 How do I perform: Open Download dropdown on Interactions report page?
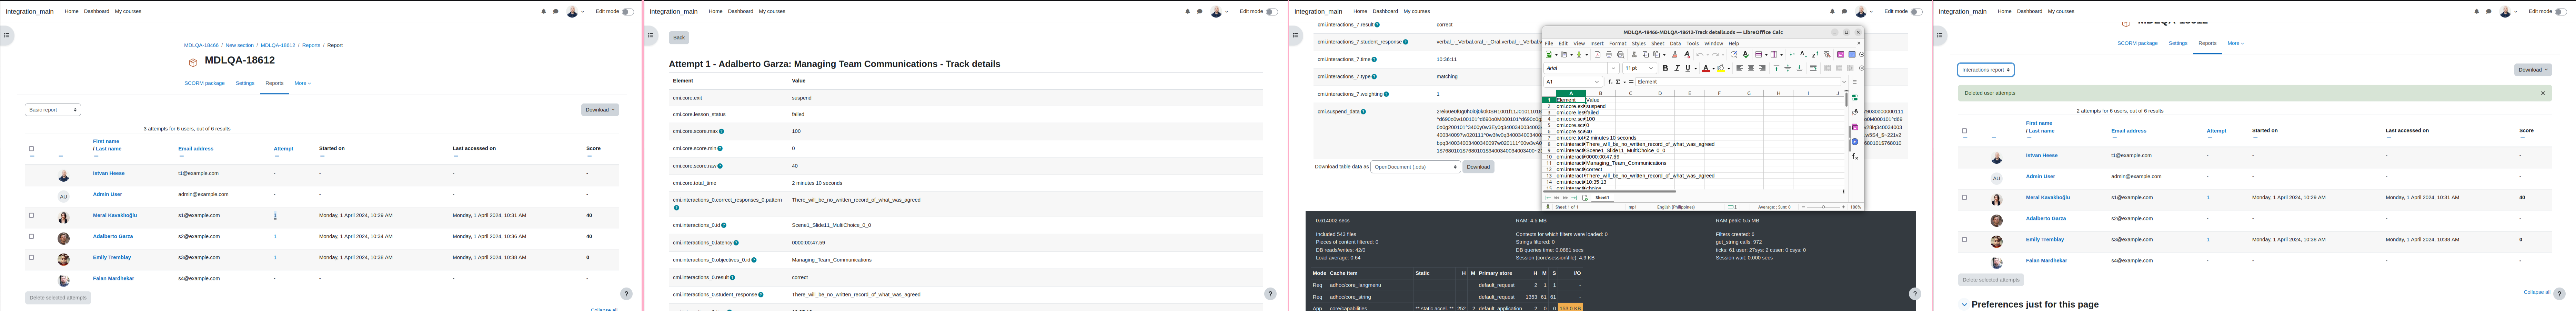tap(2533, 70)
